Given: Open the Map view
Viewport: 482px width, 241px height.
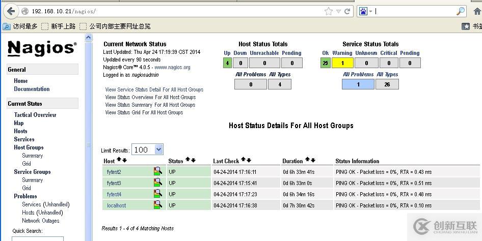Looking at the screenshot, I should pos(18,123).
